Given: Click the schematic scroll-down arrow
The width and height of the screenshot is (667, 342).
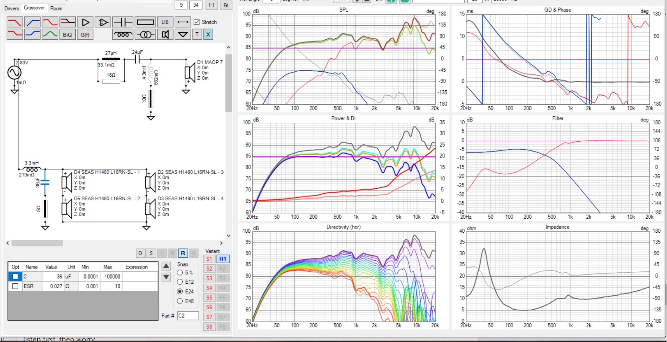Looking at the screenshot, I should point(229,236).
